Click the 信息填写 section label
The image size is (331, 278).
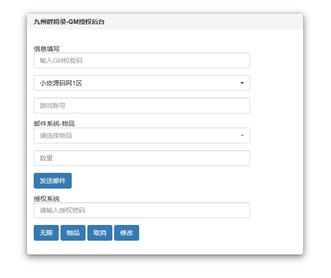[x=47, y=49]
